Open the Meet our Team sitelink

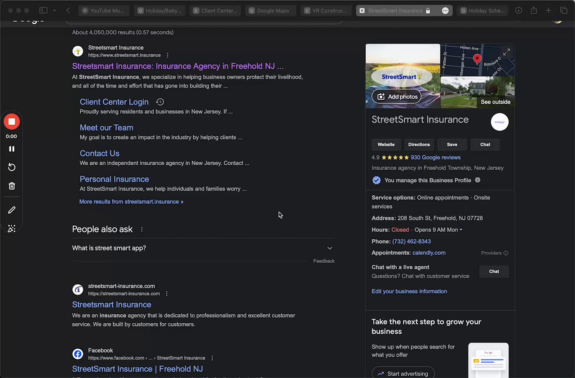pos(106,127)
